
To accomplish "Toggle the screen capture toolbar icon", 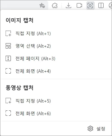I will tap(90, 6).
